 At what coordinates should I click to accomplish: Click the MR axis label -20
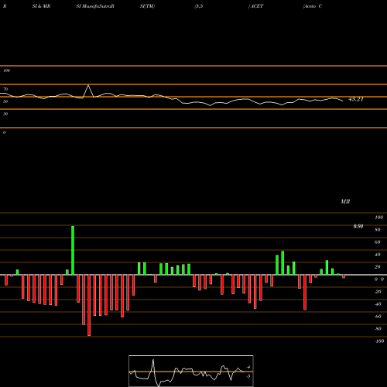(x=378, y=292)
